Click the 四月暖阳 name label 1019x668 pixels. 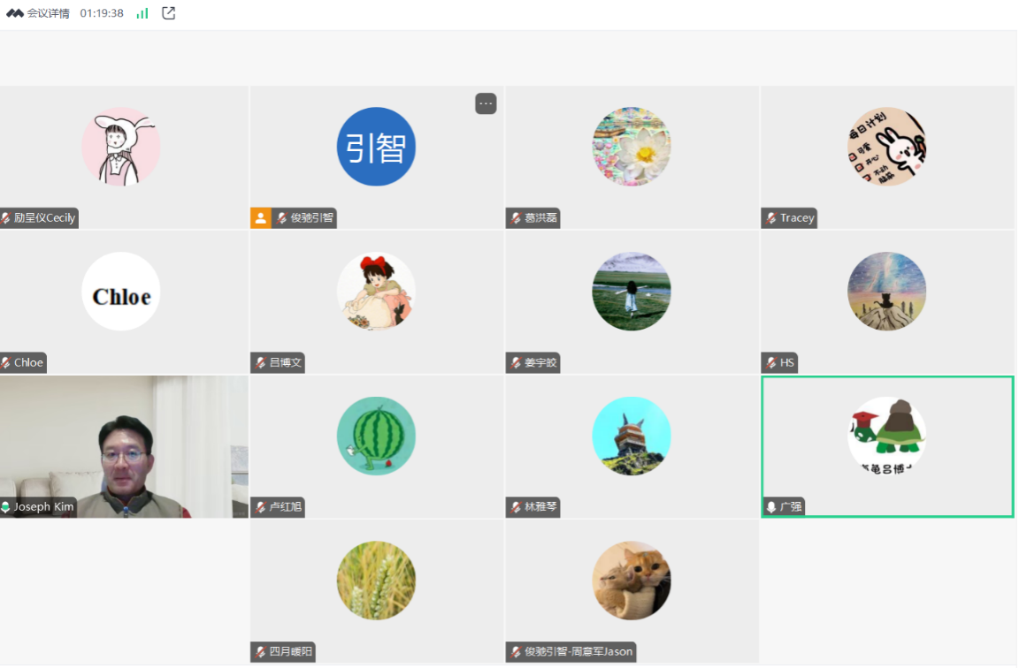[290, 652]
